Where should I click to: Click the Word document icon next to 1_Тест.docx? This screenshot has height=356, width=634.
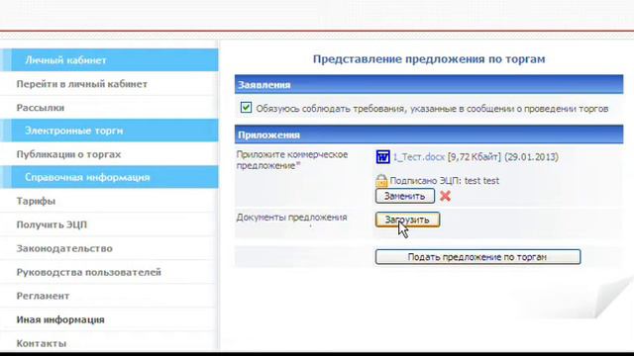[x=382, y=156]
